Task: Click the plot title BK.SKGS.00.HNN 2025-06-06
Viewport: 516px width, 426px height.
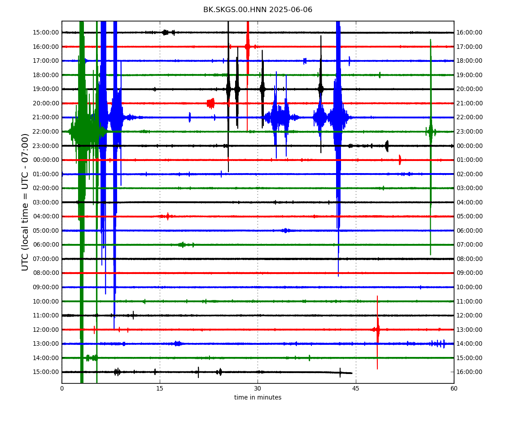Action: pyautogui.click(x=258, y=9)
